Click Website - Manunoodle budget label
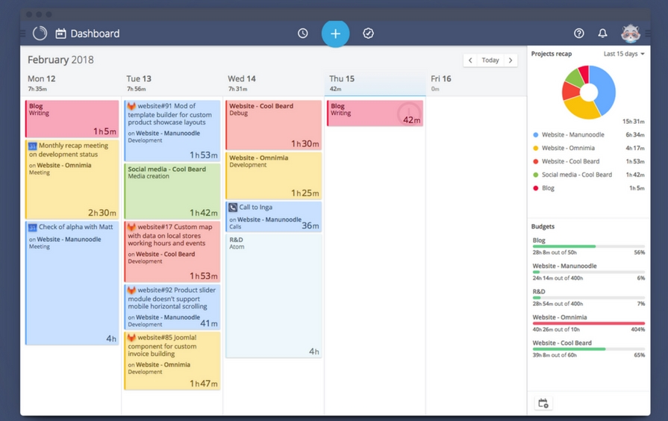The width and height of the screenshot is (668, 421). [564, 266]
